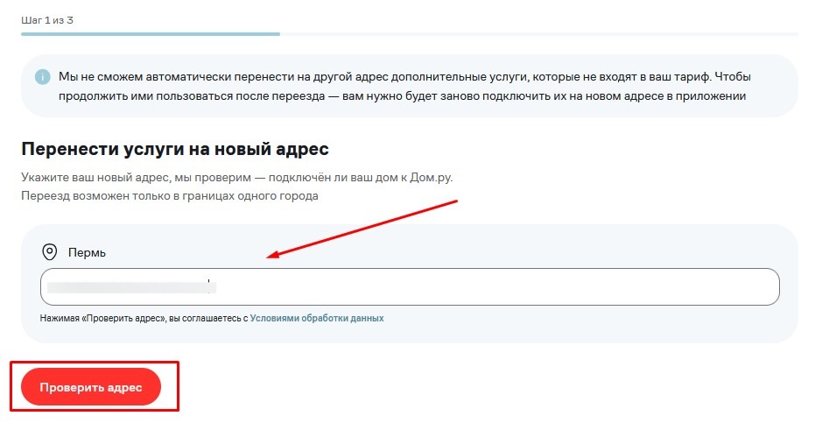Open the Условиями обработки данных link
This screenshot has height=423, width=815.
point(316,318)
